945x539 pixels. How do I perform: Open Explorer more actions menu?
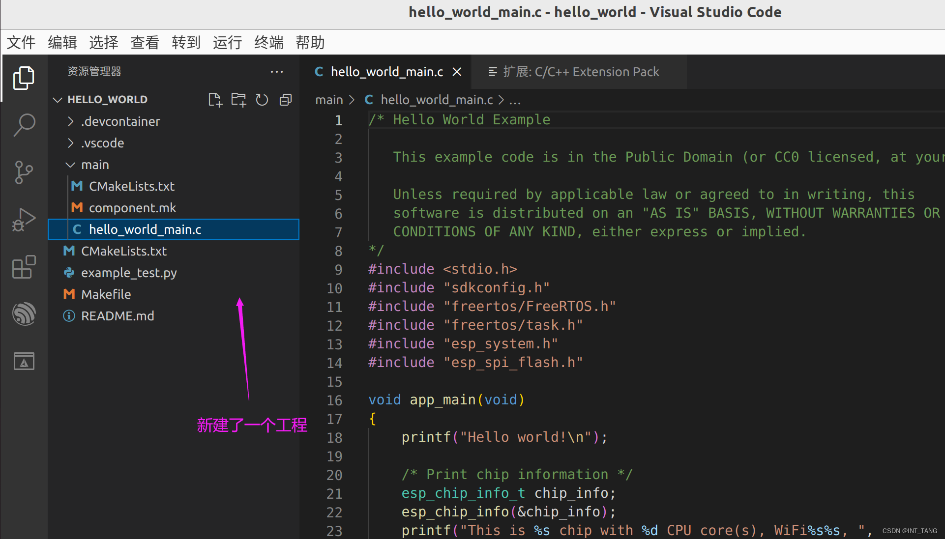pyautogui.click(x=277, y=72)
